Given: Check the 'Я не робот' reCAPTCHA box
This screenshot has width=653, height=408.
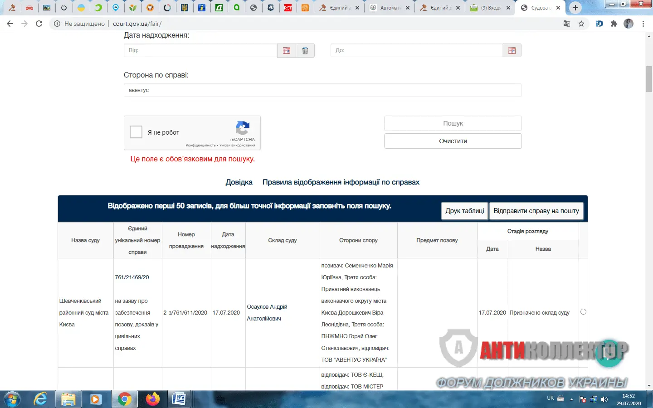Looking at the screenshot, I should coord(136,132).
